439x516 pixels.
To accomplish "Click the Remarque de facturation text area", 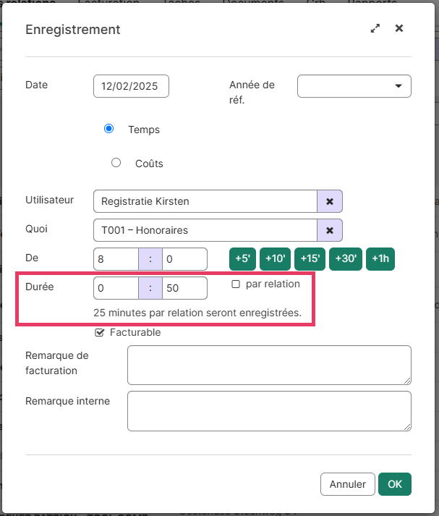I will [x=268, y=365].
